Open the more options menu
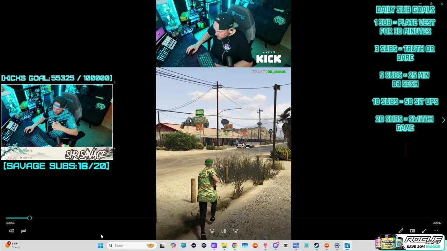Screen dimensions: 447x251 [436, 231]
